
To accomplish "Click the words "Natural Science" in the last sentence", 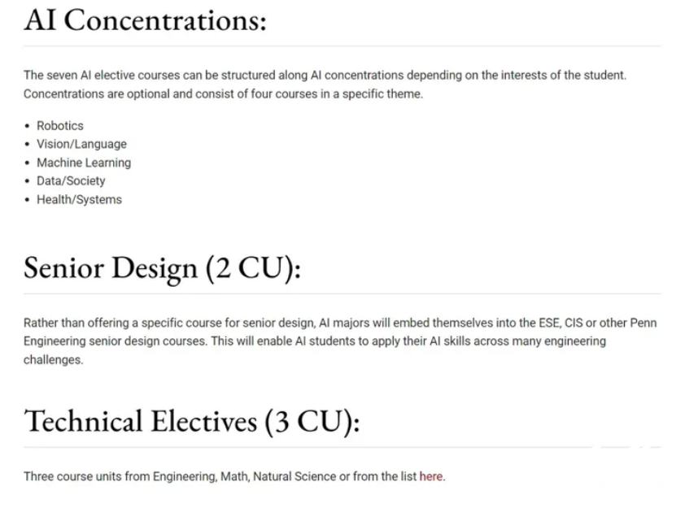I will (293, 477).
